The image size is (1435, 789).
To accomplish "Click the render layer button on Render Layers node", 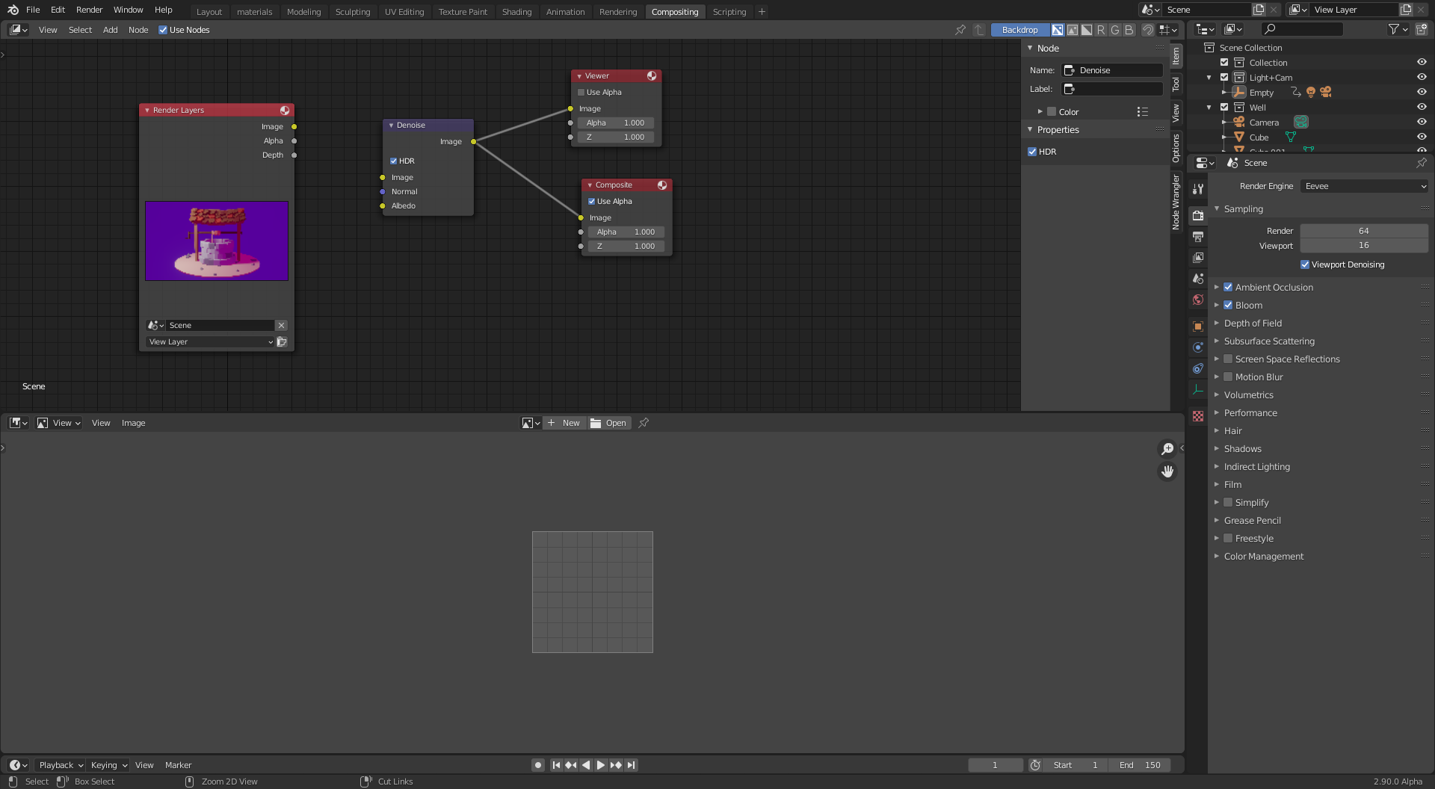I will click(282, 342).
